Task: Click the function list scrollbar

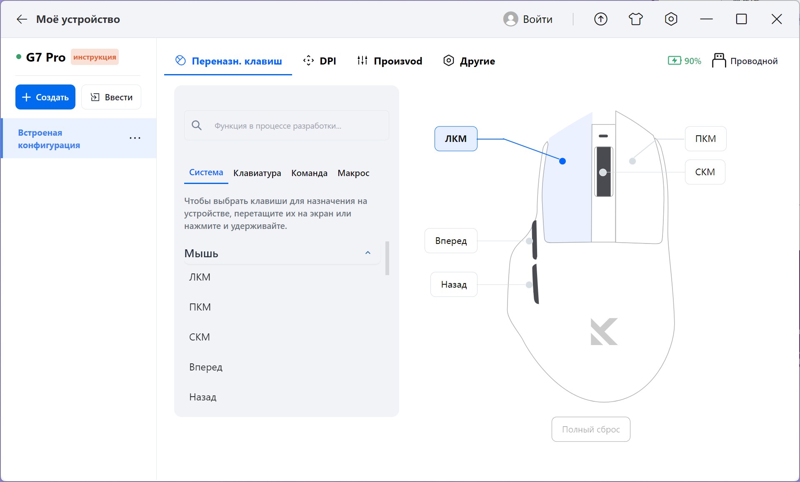Action: [387, 258]
